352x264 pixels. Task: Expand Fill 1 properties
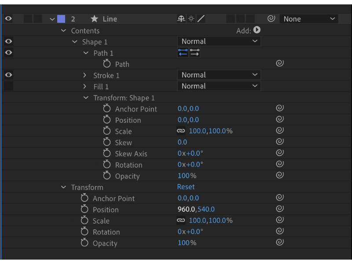84,86
